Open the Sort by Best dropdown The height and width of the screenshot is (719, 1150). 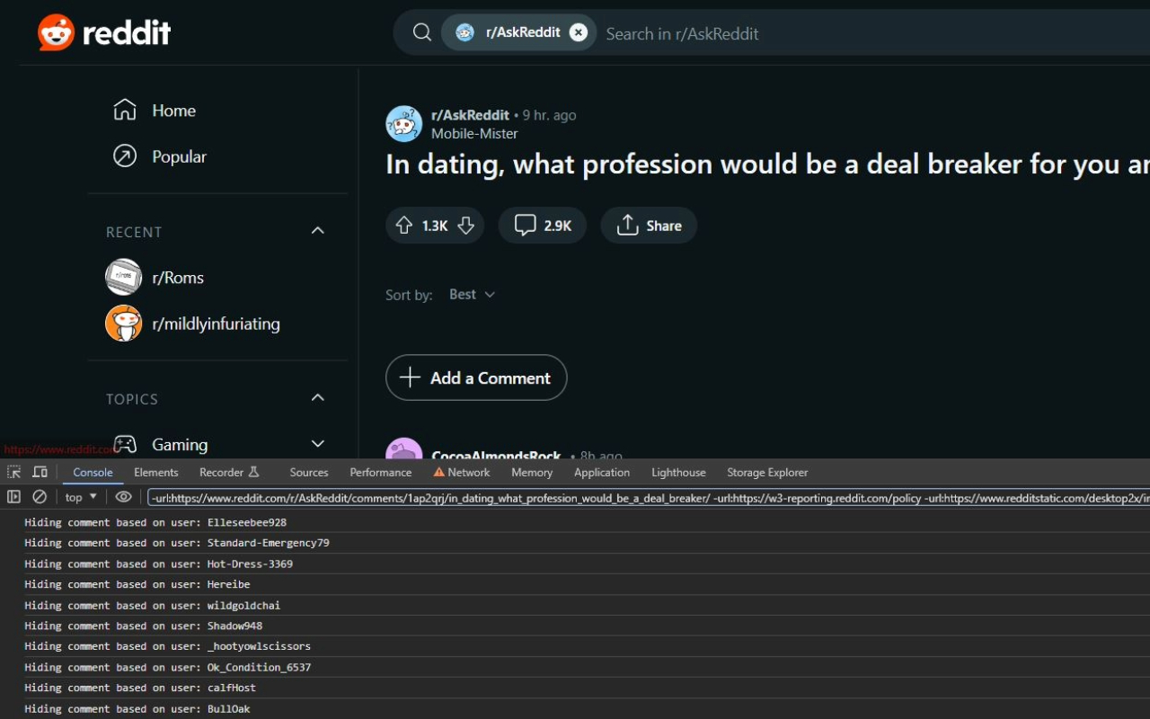coord(473,295)
